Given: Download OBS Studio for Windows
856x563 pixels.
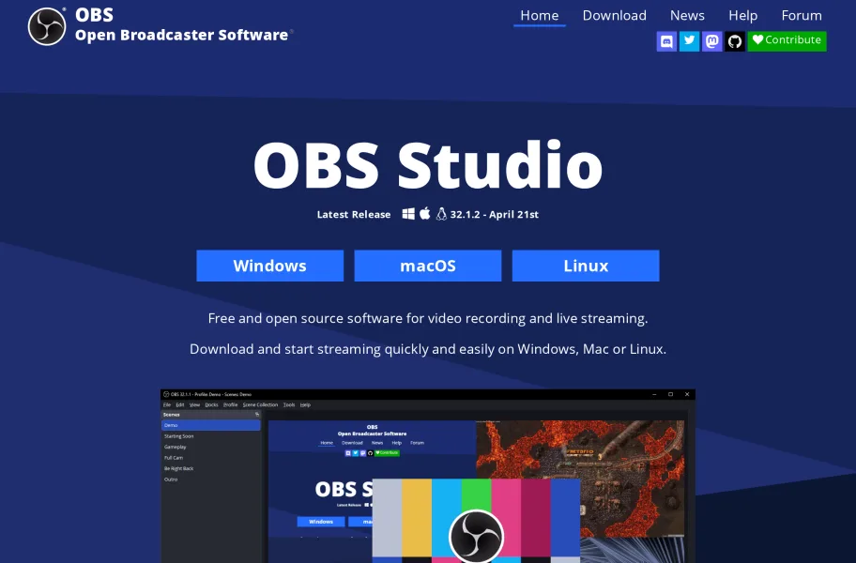Looking at the screenshot, I should pos(270,266).
